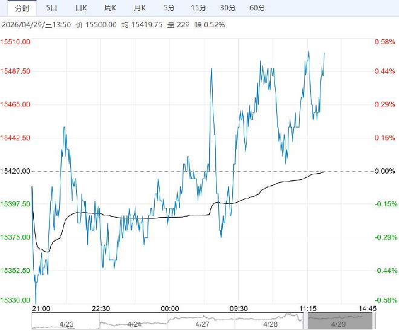
Task: Click the 09:30 time axis label
Action: [239, 308]
